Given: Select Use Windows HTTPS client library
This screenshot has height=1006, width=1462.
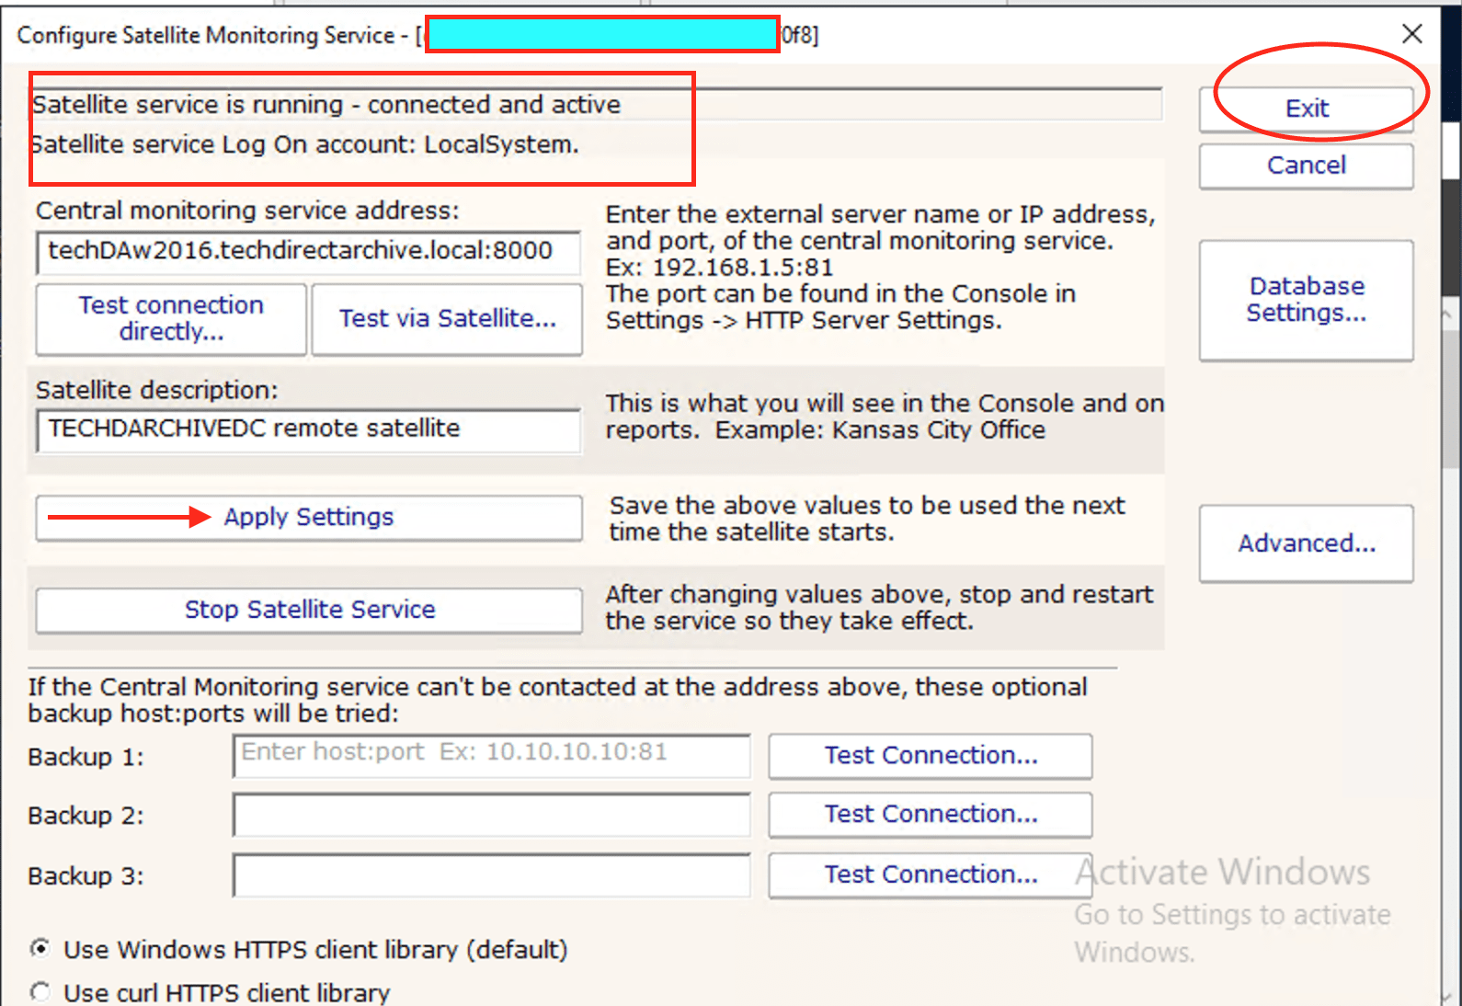Looking at the screenshot, I should pos(40,948).
